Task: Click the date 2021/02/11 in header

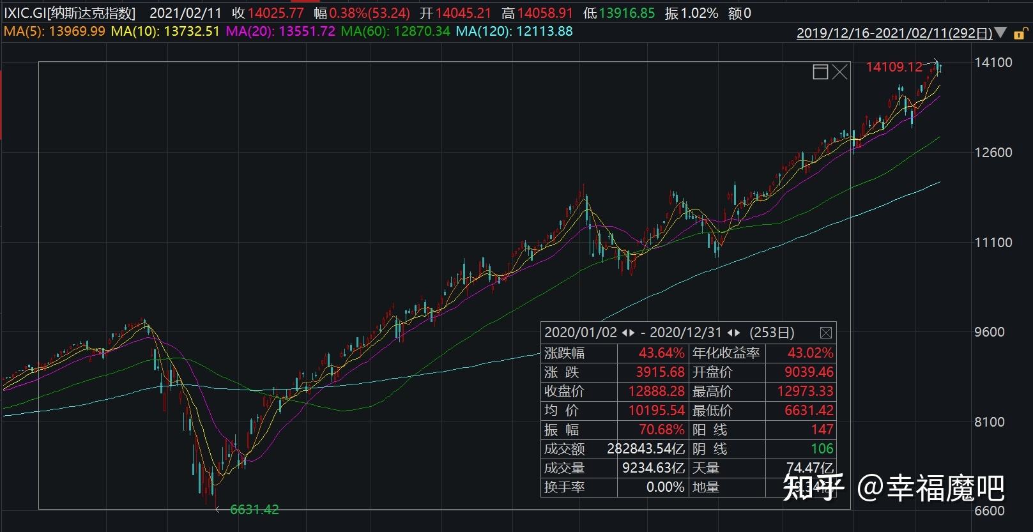Action: point(185,13)
